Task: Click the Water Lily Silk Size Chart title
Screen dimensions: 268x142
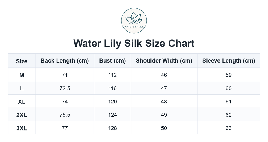Action: click(x=134, y=43)
